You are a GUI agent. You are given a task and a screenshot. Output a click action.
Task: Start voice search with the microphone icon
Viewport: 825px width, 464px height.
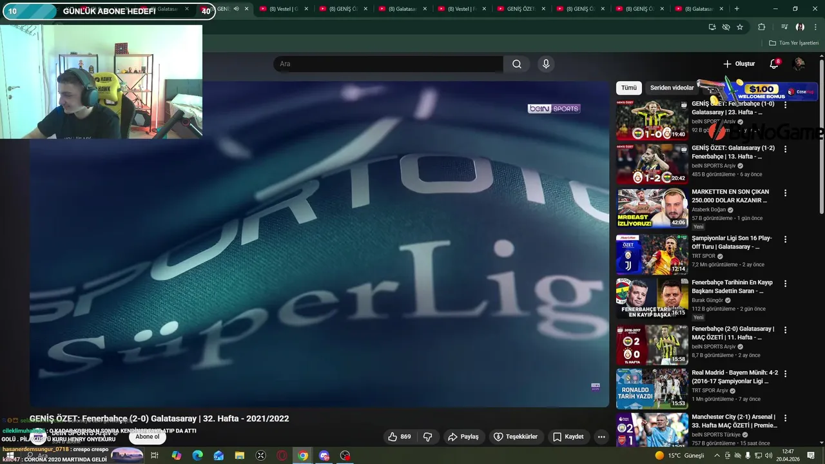(x=546, y=64)
